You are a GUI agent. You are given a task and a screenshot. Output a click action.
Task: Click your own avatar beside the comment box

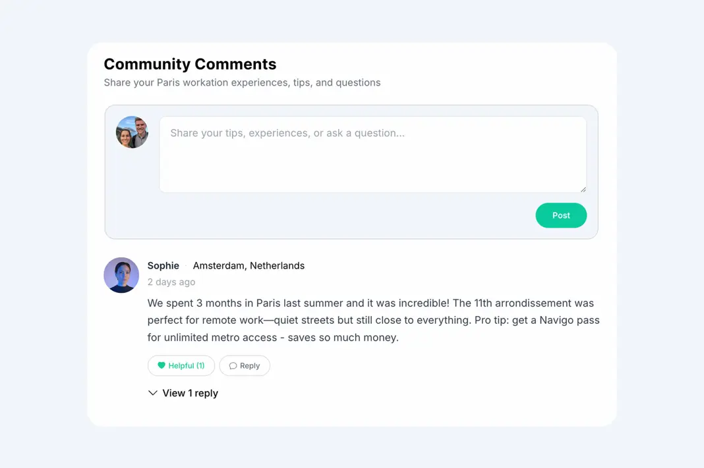coord(132,132)
